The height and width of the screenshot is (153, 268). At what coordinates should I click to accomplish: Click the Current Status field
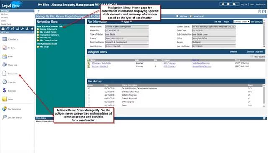coord(214,27)
